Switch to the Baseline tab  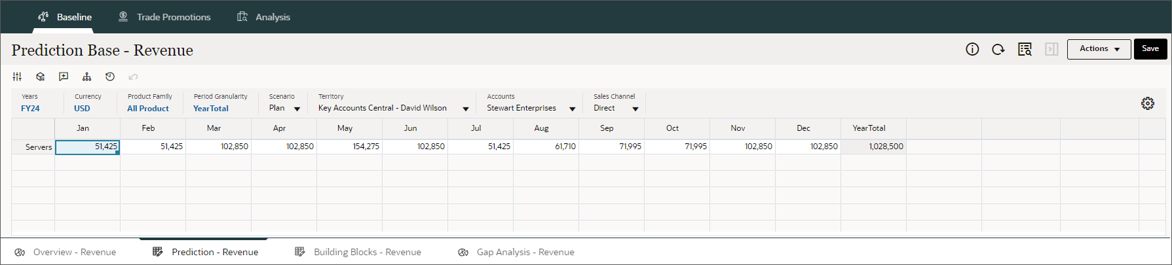click(64, 17)
